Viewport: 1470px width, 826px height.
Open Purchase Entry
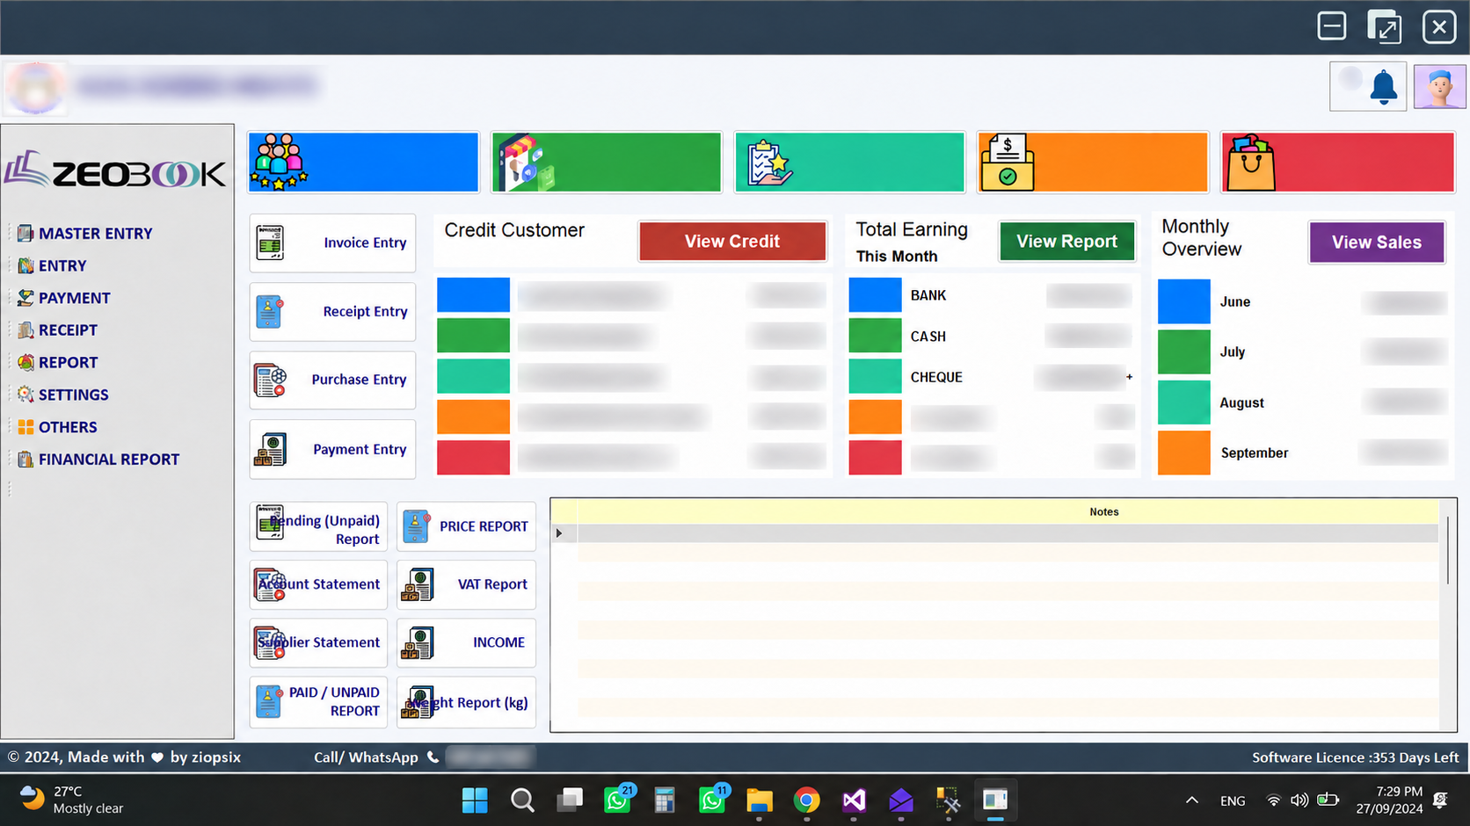click(332, 380)
